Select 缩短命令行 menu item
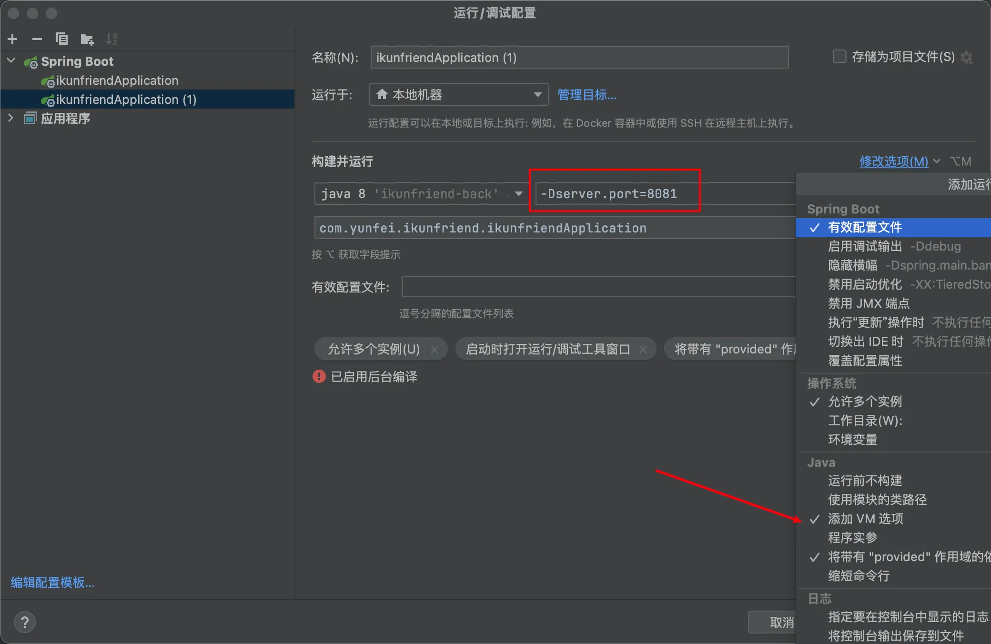The image size is (991, 644). coord(893,576)
